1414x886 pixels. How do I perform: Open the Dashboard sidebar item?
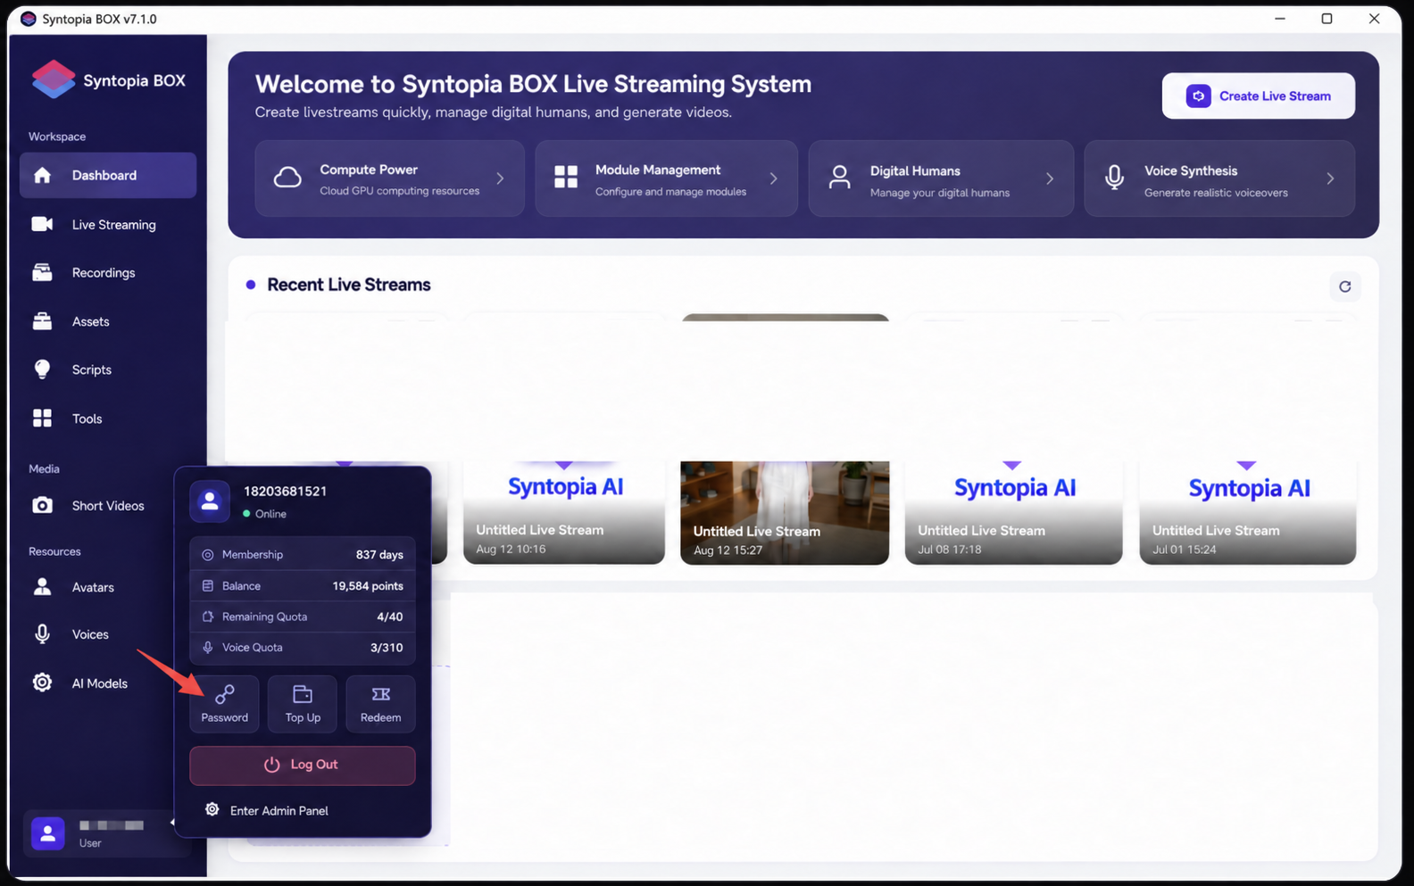[x=108, y=175]
